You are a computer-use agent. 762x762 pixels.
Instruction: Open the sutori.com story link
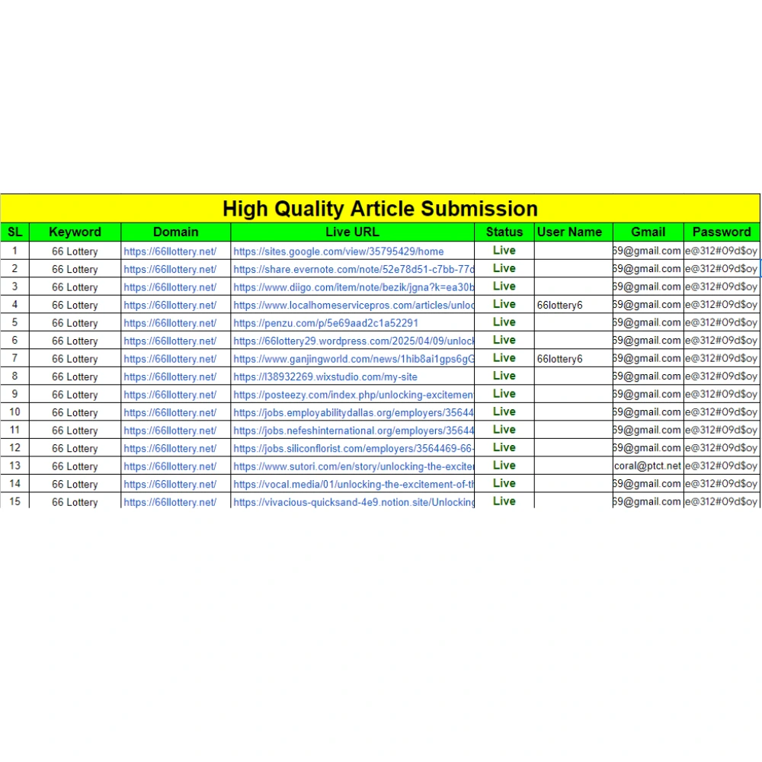click(354, 466)
